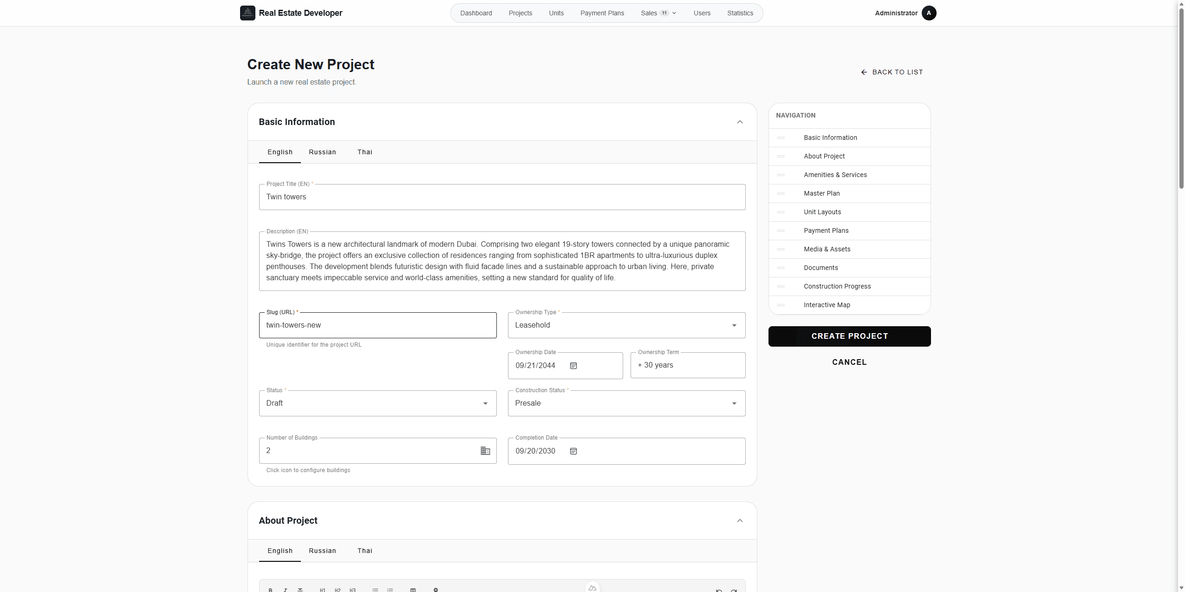The height and width of the screenshot is (592, 1185).
Task: Click the Real Estate Developer logo icon
Action: coord(247,13)
